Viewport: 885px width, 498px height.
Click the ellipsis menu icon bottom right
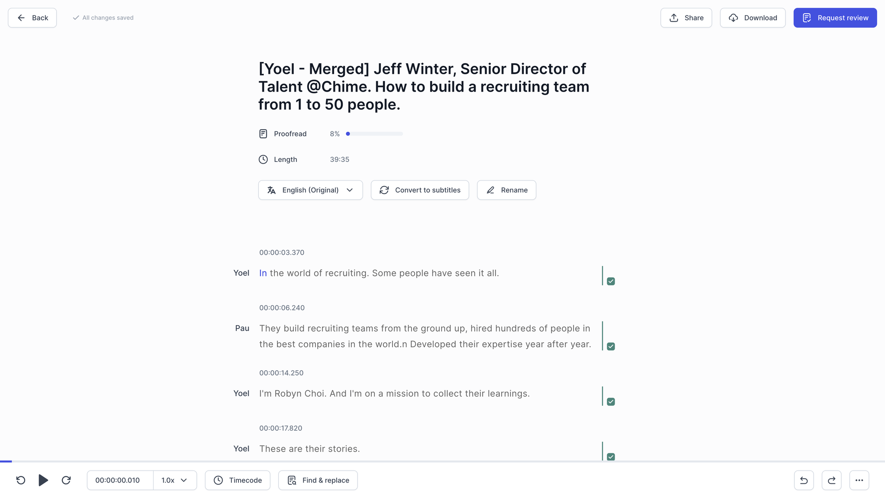point(859,480)
